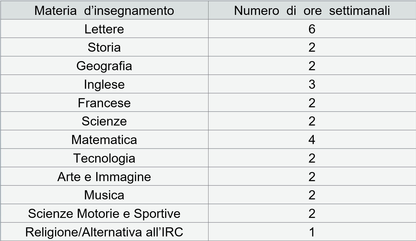Click the Scienze Motorie e Sportive cell
Screen dimensions: 416x241
[x=104, y=214]
